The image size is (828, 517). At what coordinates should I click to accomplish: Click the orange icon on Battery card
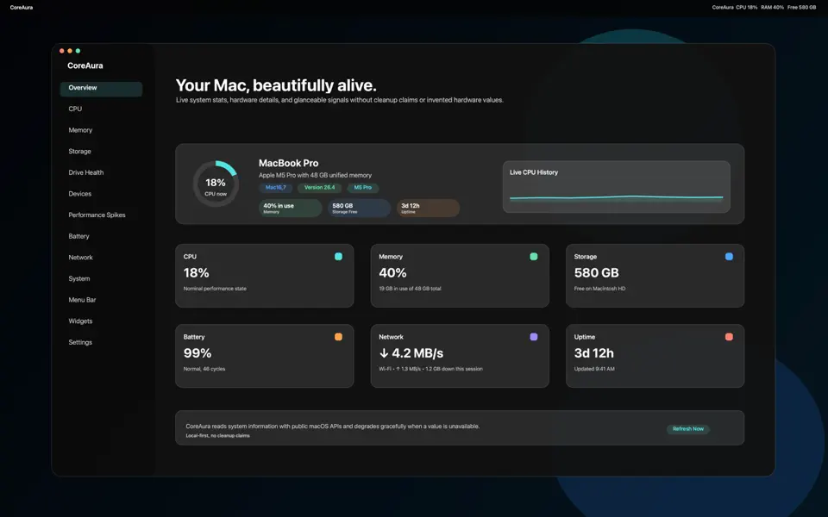click(x=338, y=337)
